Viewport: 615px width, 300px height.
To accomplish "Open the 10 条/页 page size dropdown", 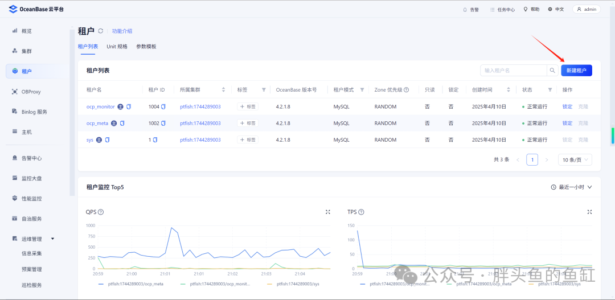I will coord(575,159).
